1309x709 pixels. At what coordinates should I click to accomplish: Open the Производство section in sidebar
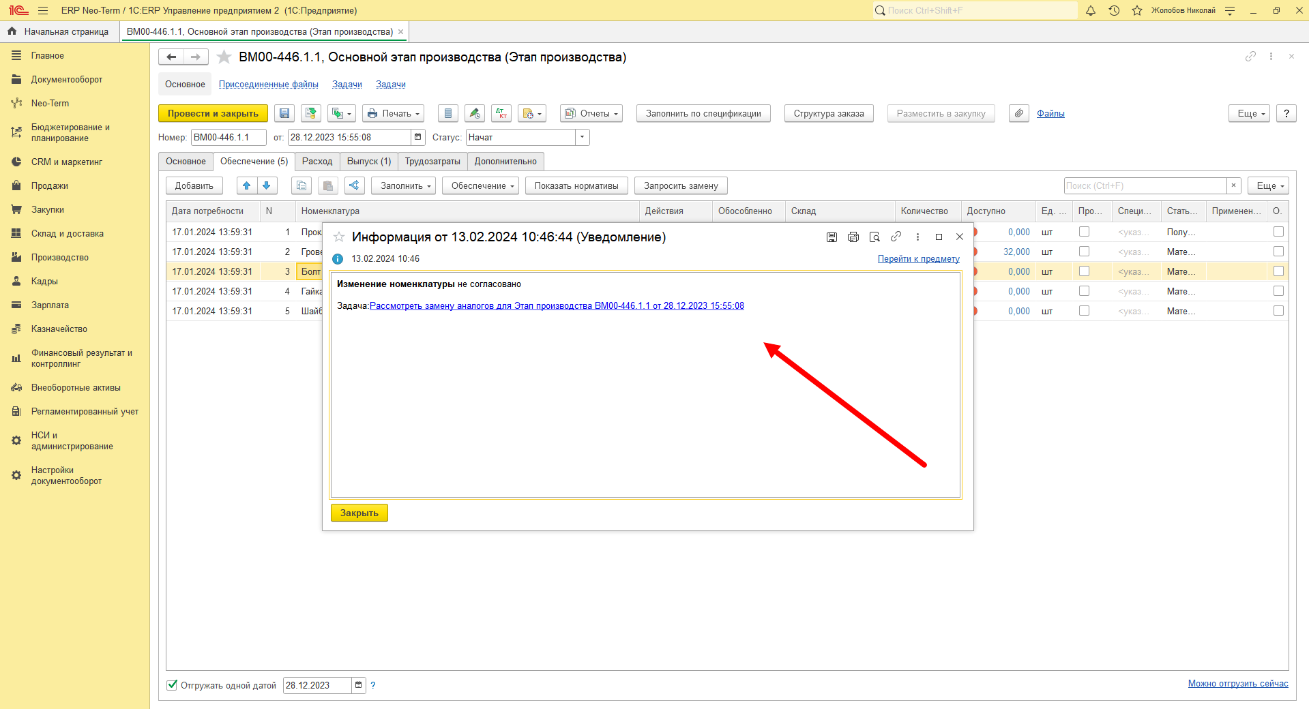click(60, 257)
